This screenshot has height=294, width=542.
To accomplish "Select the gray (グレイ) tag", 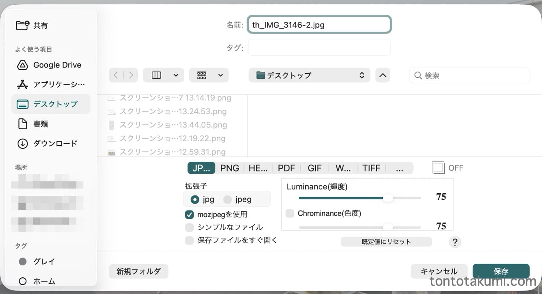I will (x=22, y=261).
